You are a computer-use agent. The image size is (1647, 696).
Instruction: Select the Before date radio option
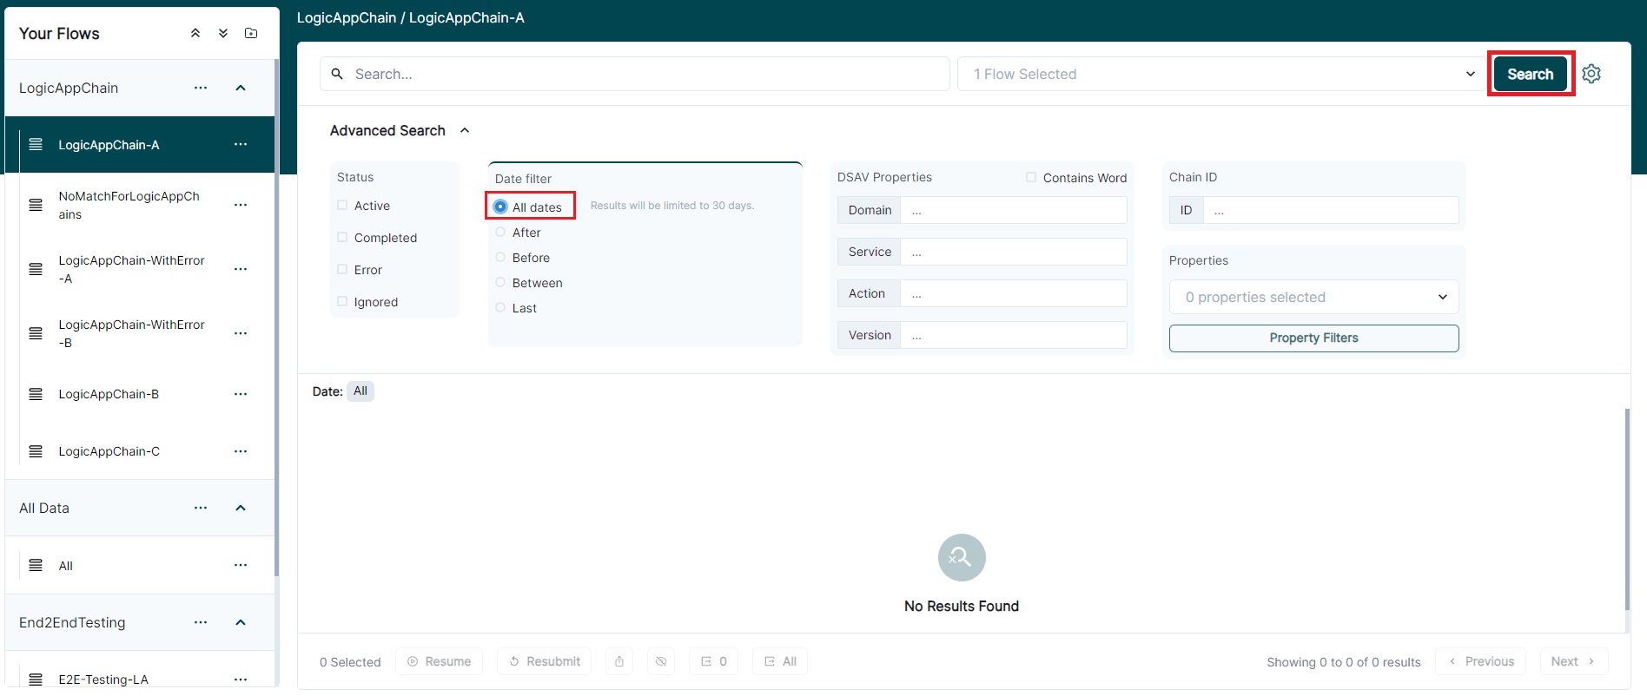pos(500,257)
